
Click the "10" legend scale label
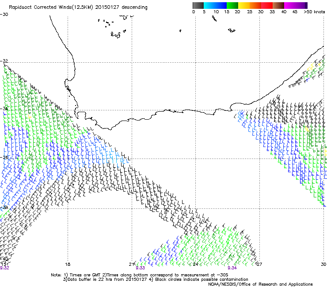(216, 12)
